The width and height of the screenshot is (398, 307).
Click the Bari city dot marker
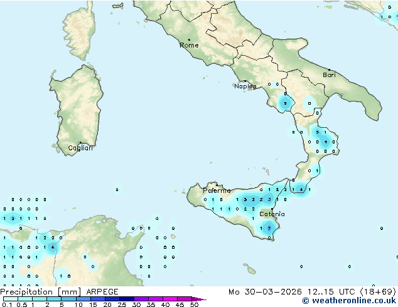point(330,70)
